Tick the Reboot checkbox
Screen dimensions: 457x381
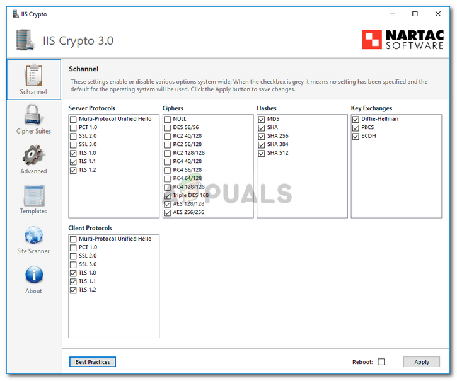coord(381,361)
